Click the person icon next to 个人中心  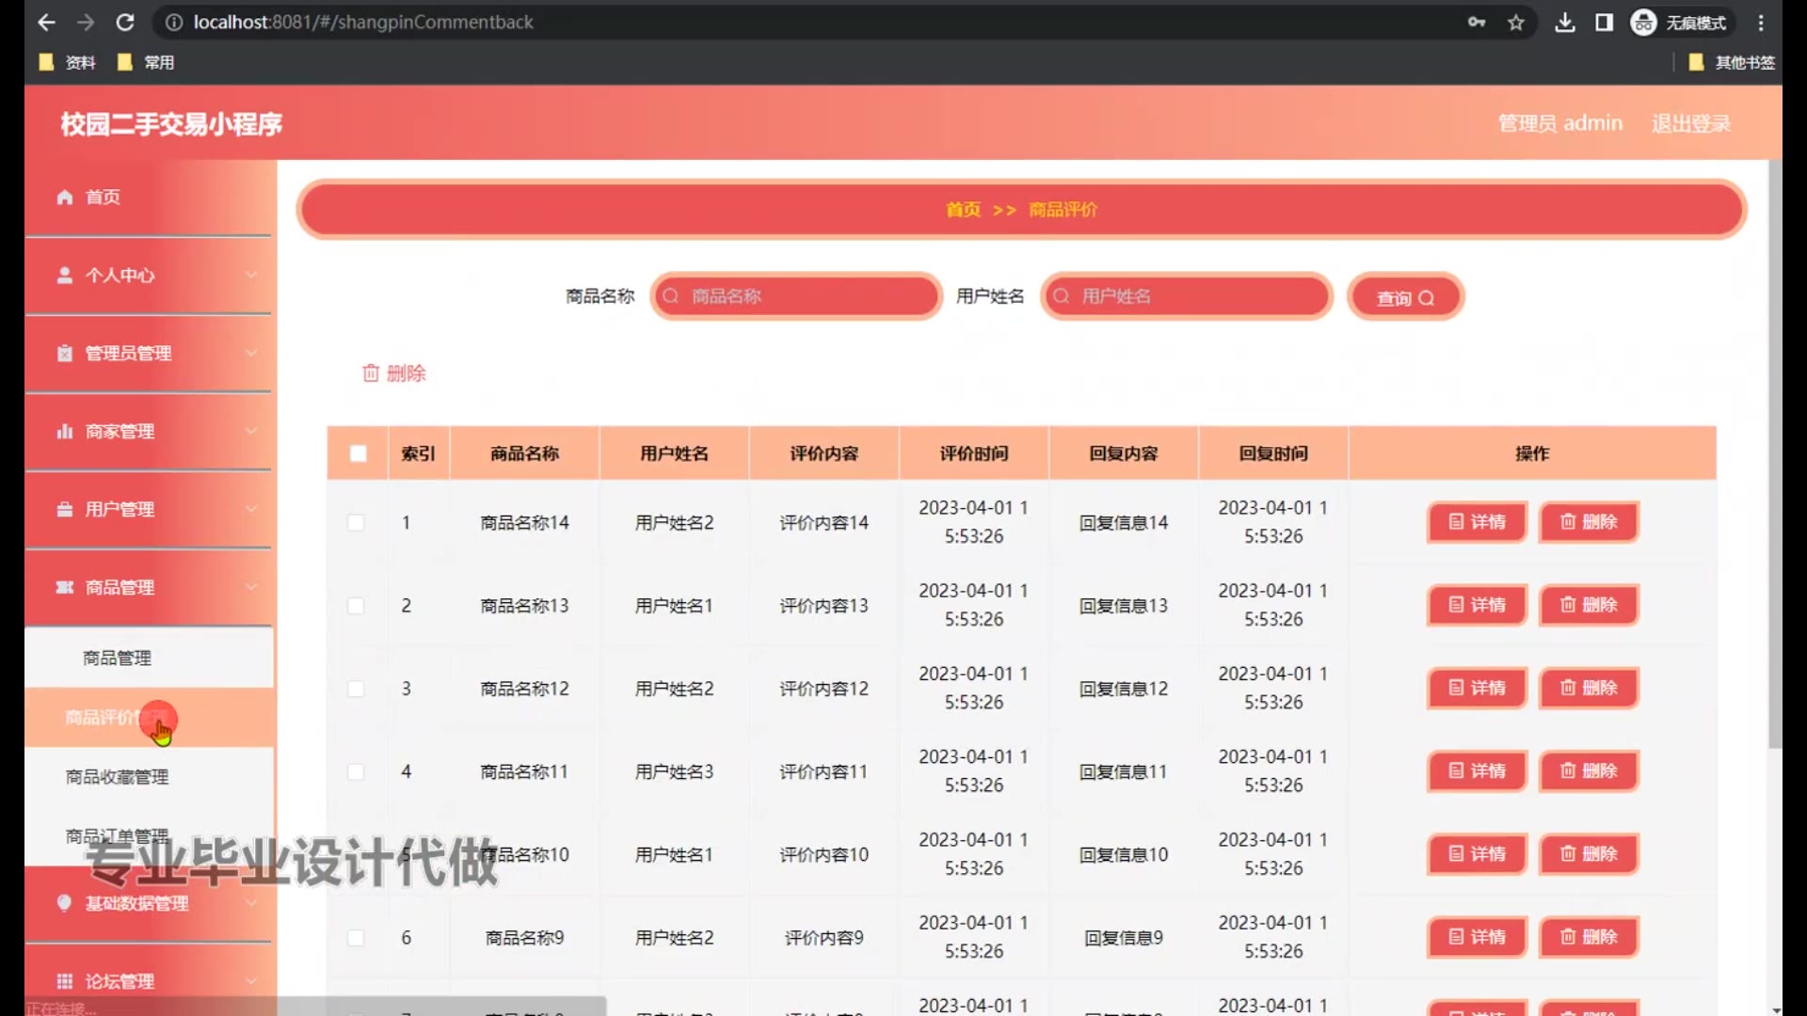64,276
